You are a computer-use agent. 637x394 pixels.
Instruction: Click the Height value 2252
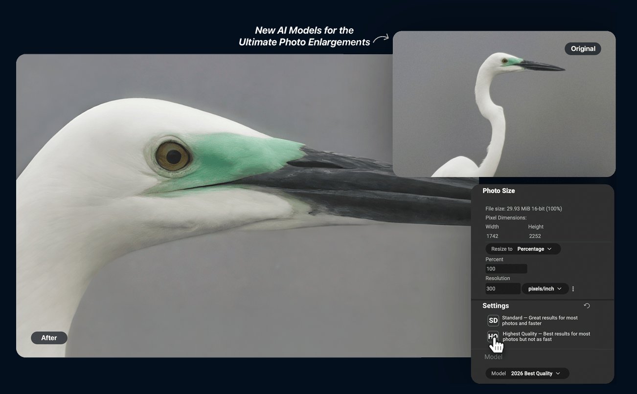point(535,236)
